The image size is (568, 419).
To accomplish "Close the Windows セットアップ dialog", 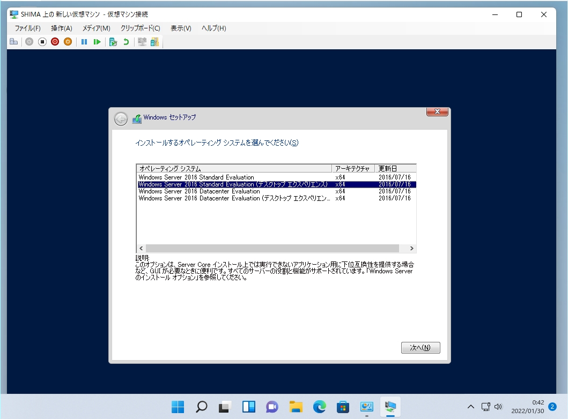I will (x=437, y=111).
